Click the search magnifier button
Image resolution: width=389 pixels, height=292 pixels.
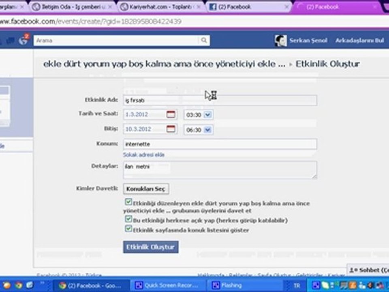[x=204, y=40]
